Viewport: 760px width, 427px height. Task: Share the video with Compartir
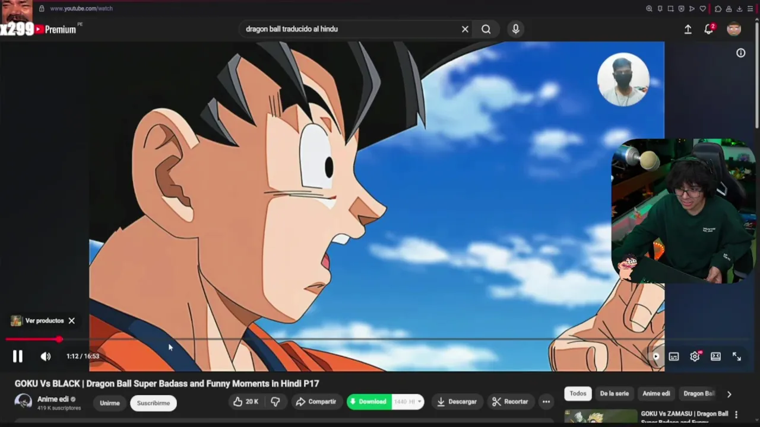[x=316, y=402]
